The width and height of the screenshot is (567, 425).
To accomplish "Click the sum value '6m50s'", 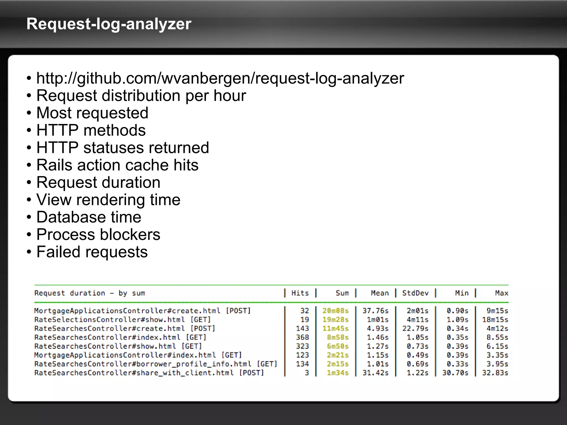I will 338,346.
